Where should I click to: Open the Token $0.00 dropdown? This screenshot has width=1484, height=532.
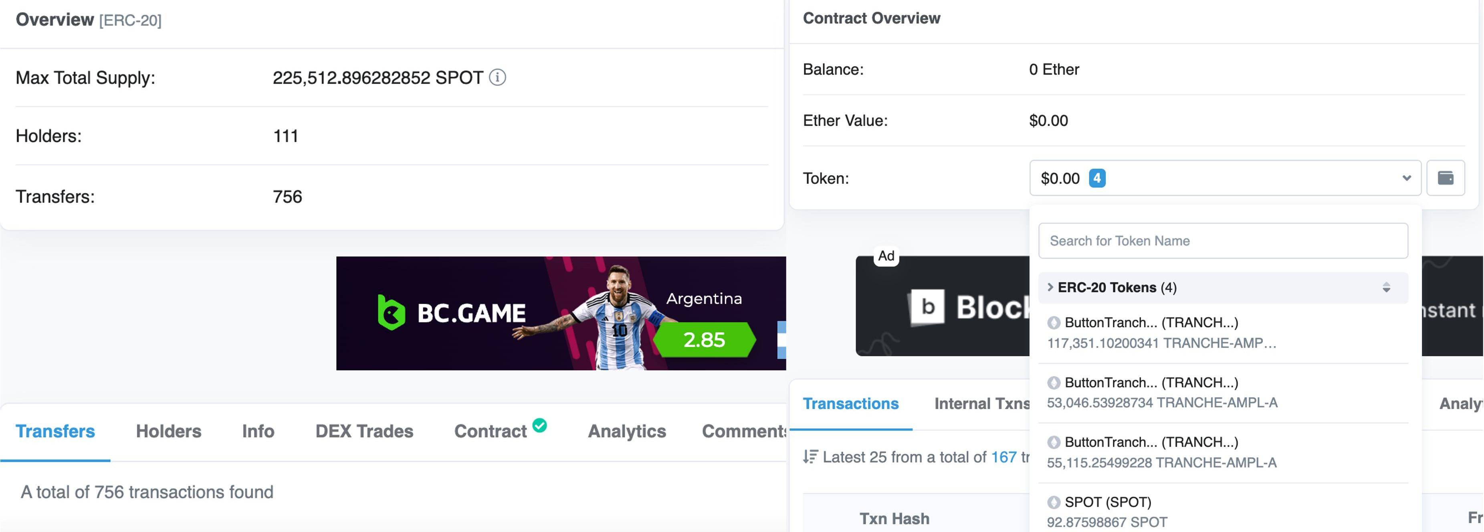click(x=1224, y=178)
